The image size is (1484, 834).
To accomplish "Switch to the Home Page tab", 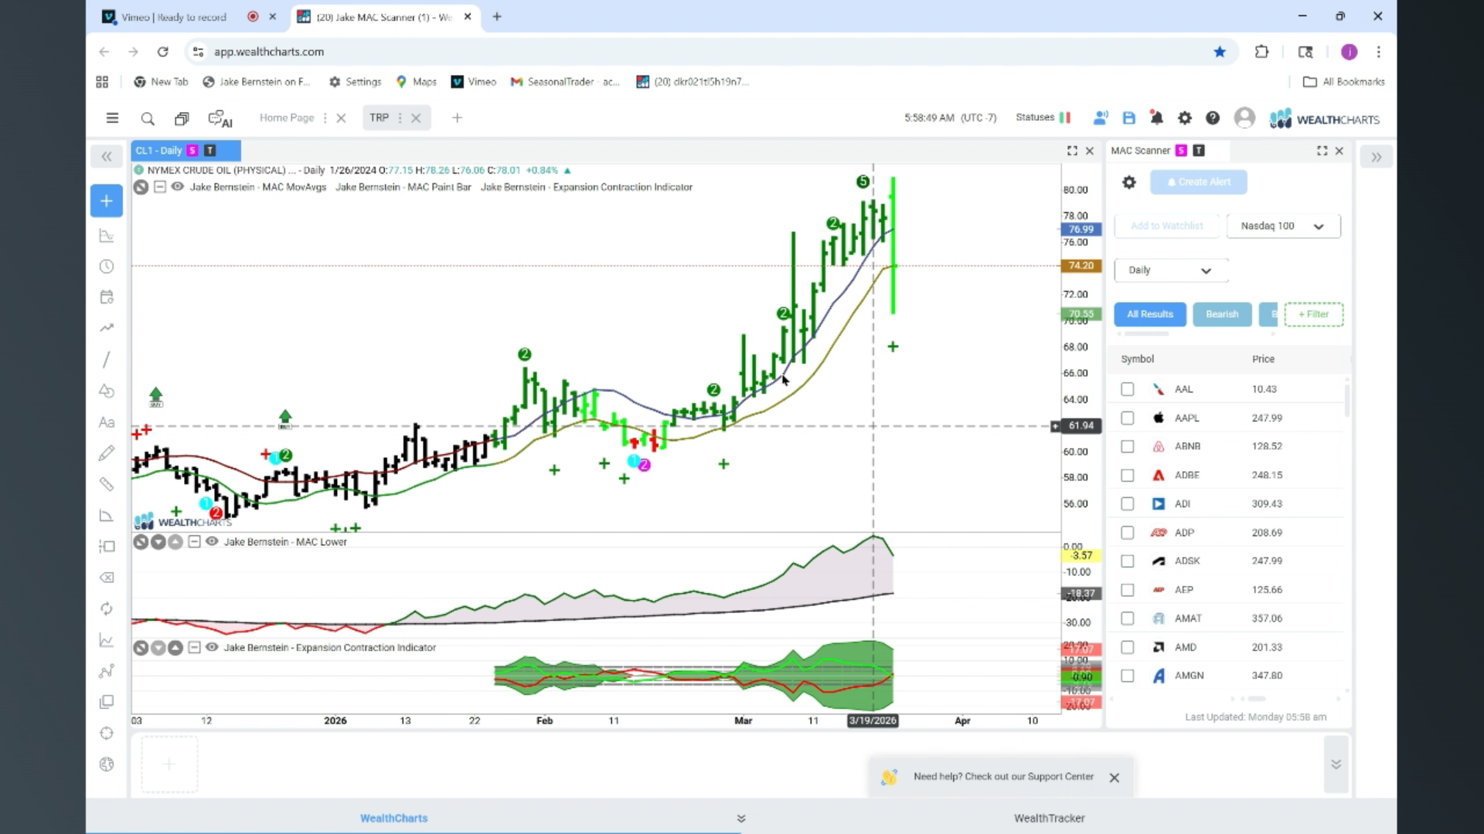I will [287, 118].
